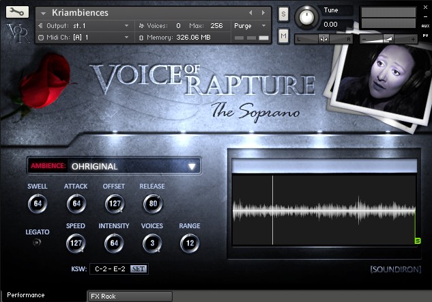The image size is (432, 302).
Task: Go to previous instrument arrow
Action: 250,13
